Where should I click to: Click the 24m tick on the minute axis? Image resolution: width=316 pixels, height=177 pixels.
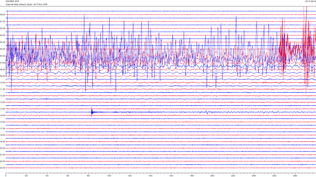click(254, 176)
